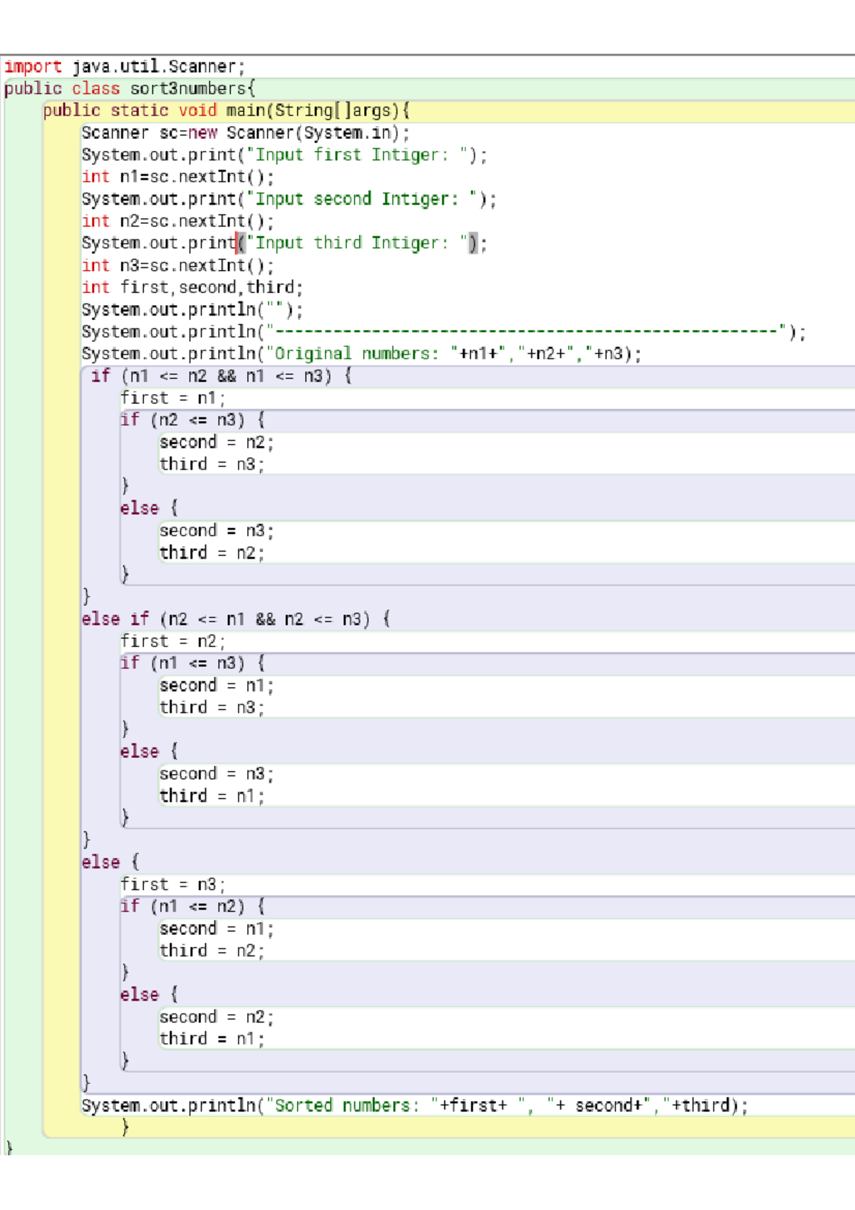Viewport: 855px width, 1210px height.
Task: Place cursor on first = n1 assignment
Action: click(x=172, y=398)
